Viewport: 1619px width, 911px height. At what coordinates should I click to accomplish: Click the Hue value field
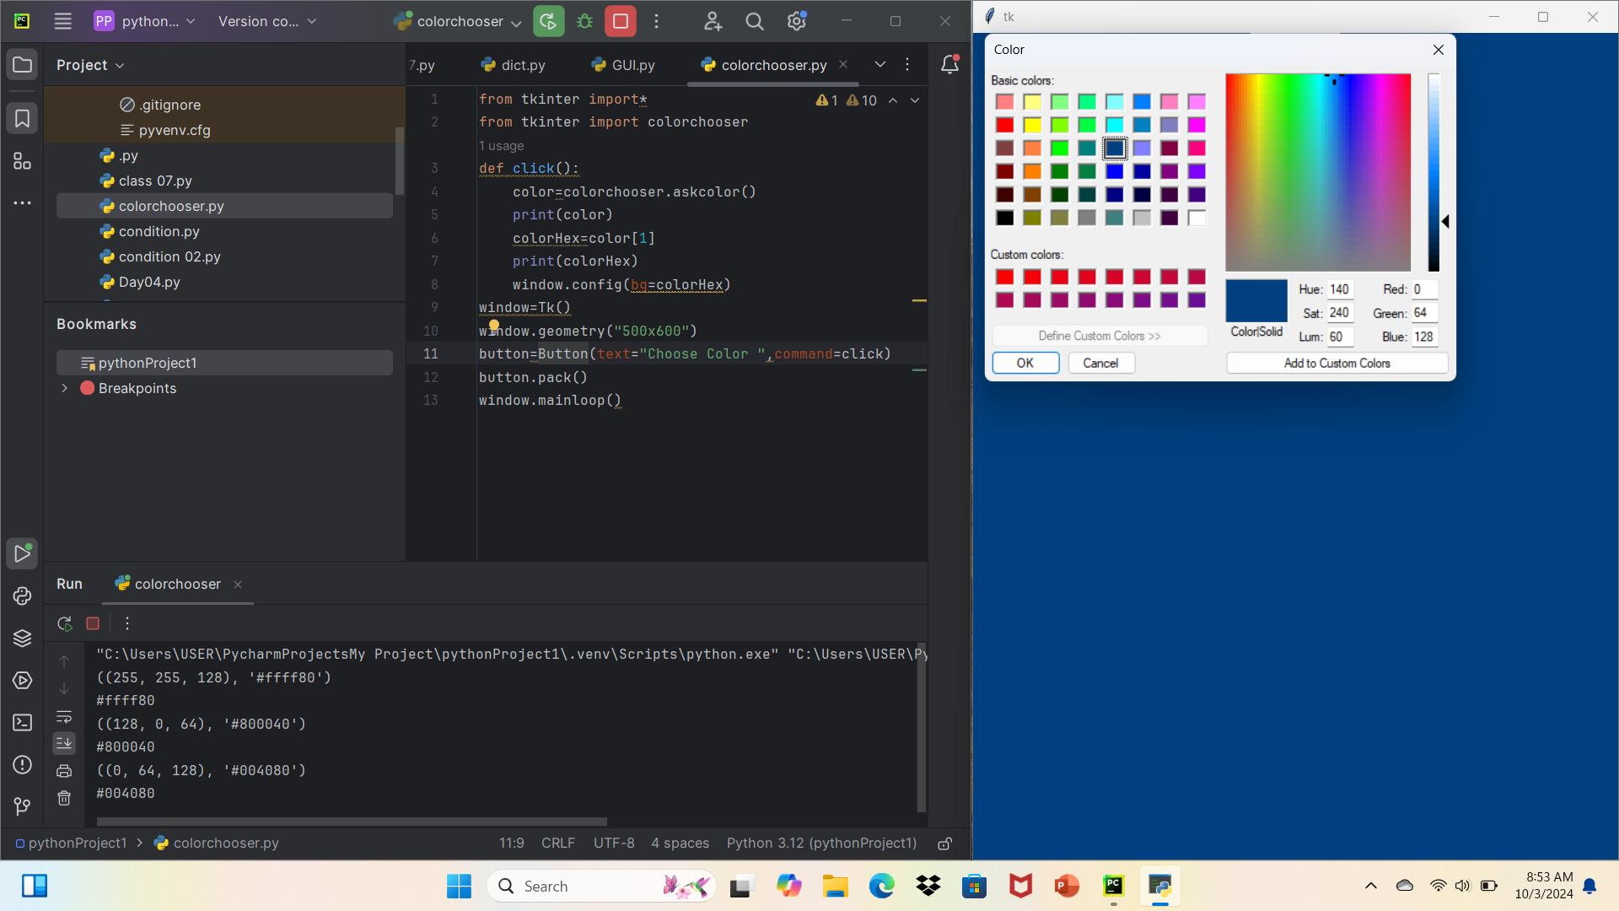tap(1341, 289)
